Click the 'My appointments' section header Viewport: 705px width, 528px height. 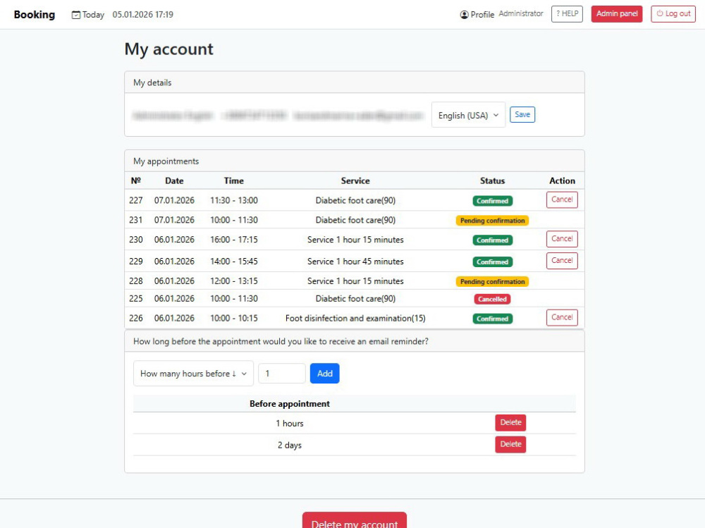tap(166, 161)
